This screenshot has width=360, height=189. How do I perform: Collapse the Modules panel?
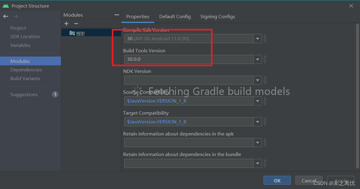click(x=117, y=15)
